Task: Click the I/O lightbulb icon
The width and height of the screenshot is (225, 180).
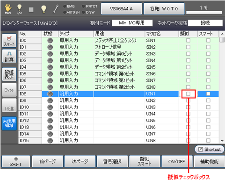Action: (19, 9)
